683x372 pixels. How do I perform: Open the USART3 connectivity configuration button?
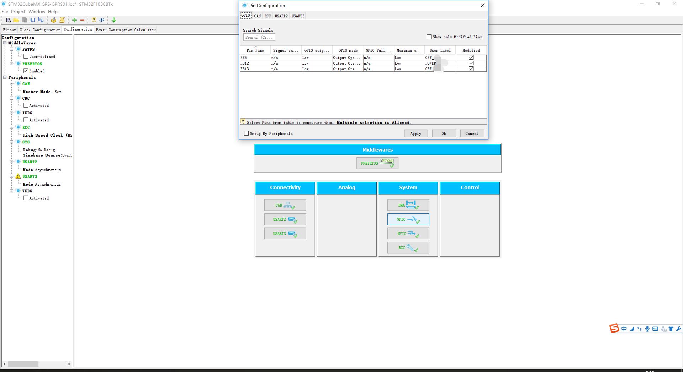(x=285, y=234)
